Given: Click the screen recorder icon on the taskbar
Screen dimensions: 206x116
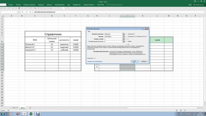Looking at the screenshot, I should coord(38,114).
